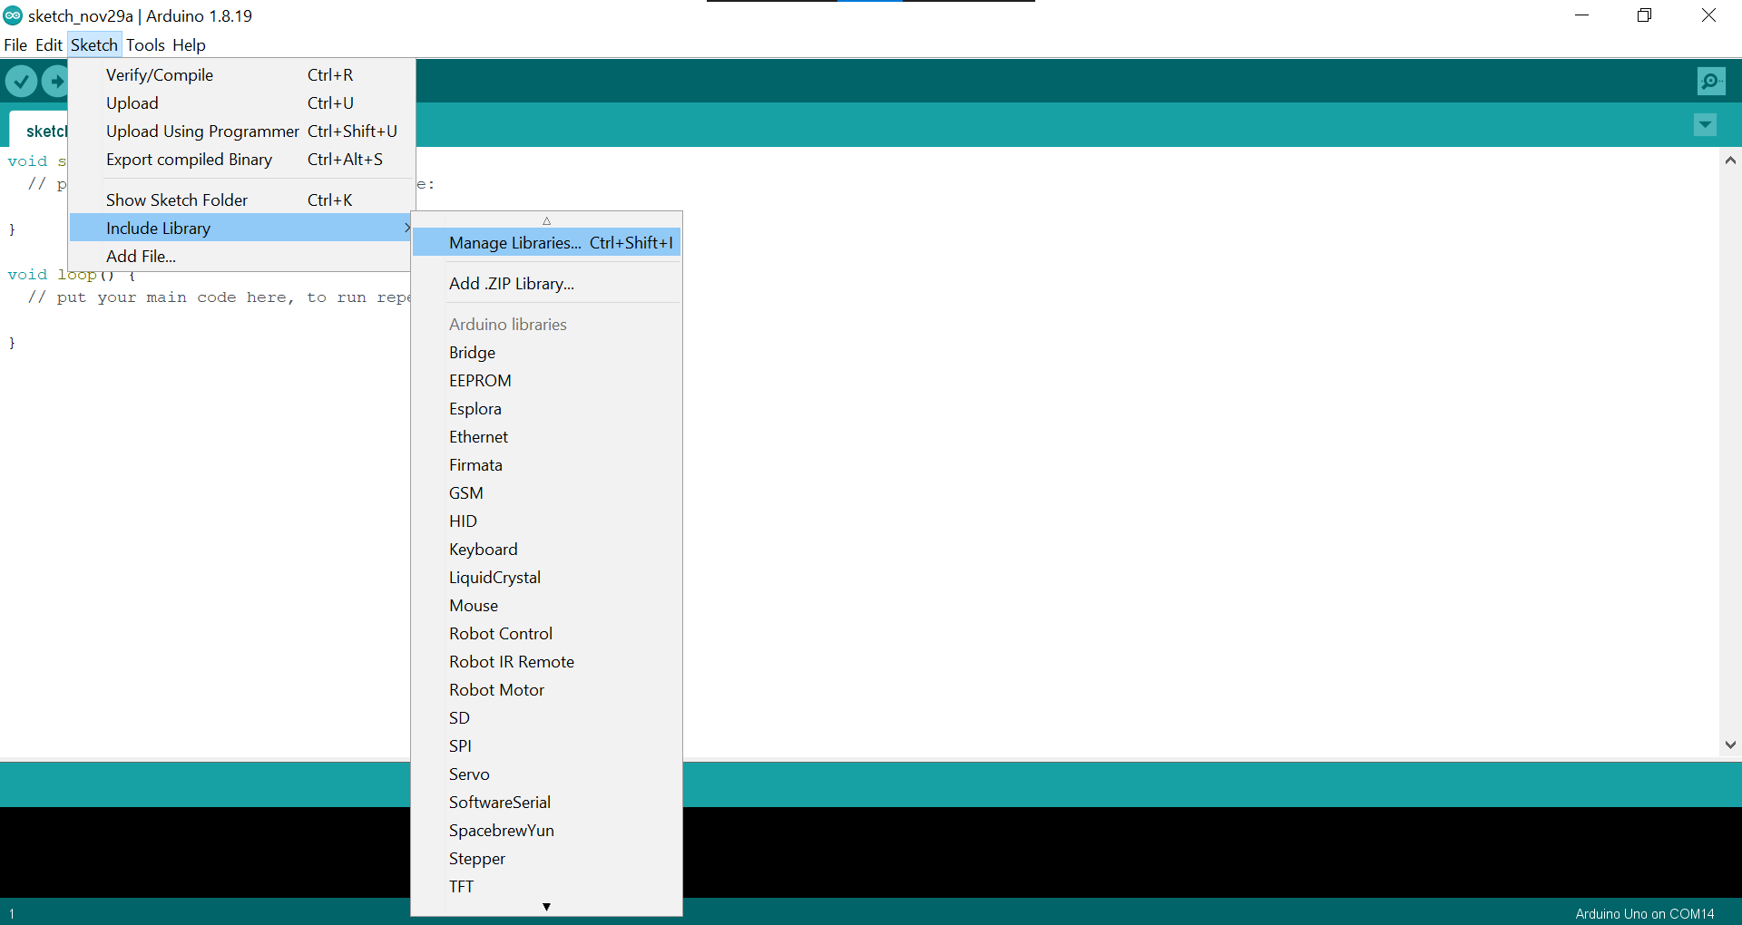Screen dimensions: 1742x925
Task: Open the tab options dropdown arrow
Action: [x=1705, y=125]
